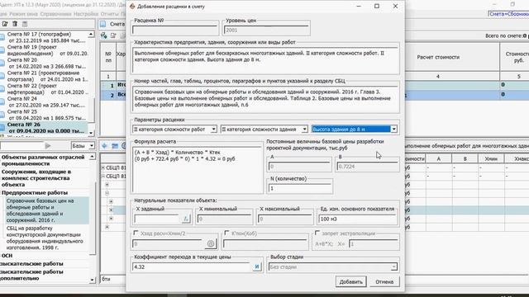Click the Формула расчета text box
This screenshot has height=297, width=529.
pos(198,170)
